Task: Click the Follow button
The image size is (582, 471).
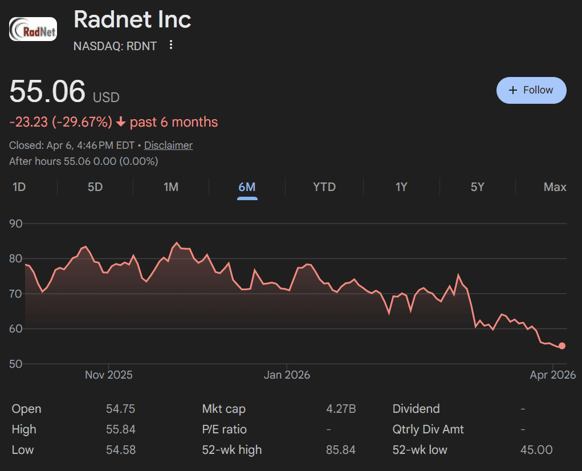Action: [x=531, y=90]
